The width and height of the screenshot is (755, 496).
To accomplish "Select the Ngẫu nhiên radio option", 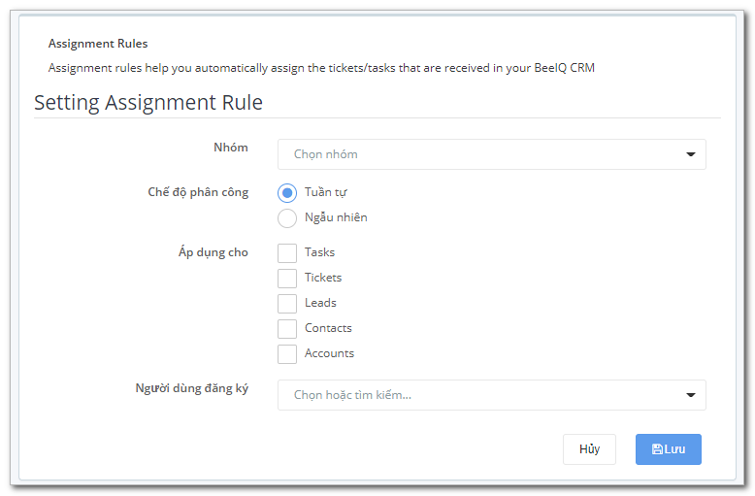I will pyautogui.click(x=287, y=218).
